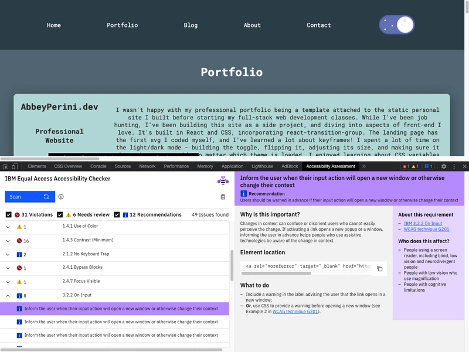Viewport: 469px width, 352px height.
Task: Open the three-dot DevTools menu
Action: tap(454, 166)
